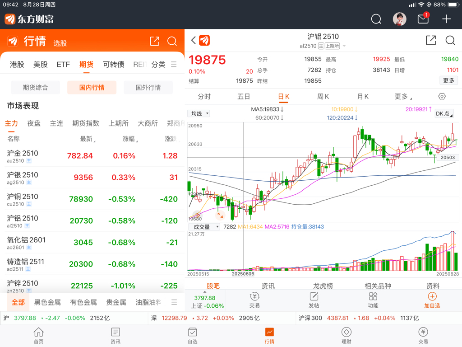Open search from the top header bar
Viewport: 462px width, 347px height.
(x=376, y=19)
